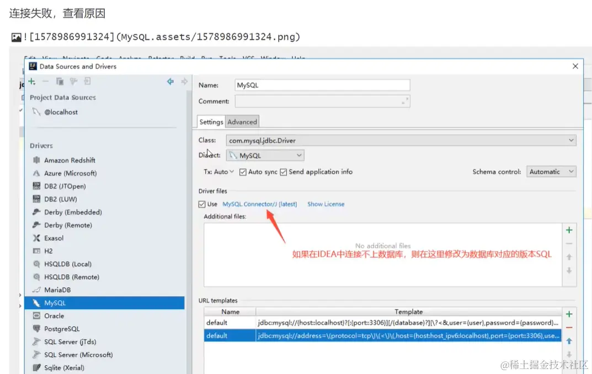Open the Dialect MySQL dropdown
Image resolution: width=592 pixels, height=374 pixels.
265,155
